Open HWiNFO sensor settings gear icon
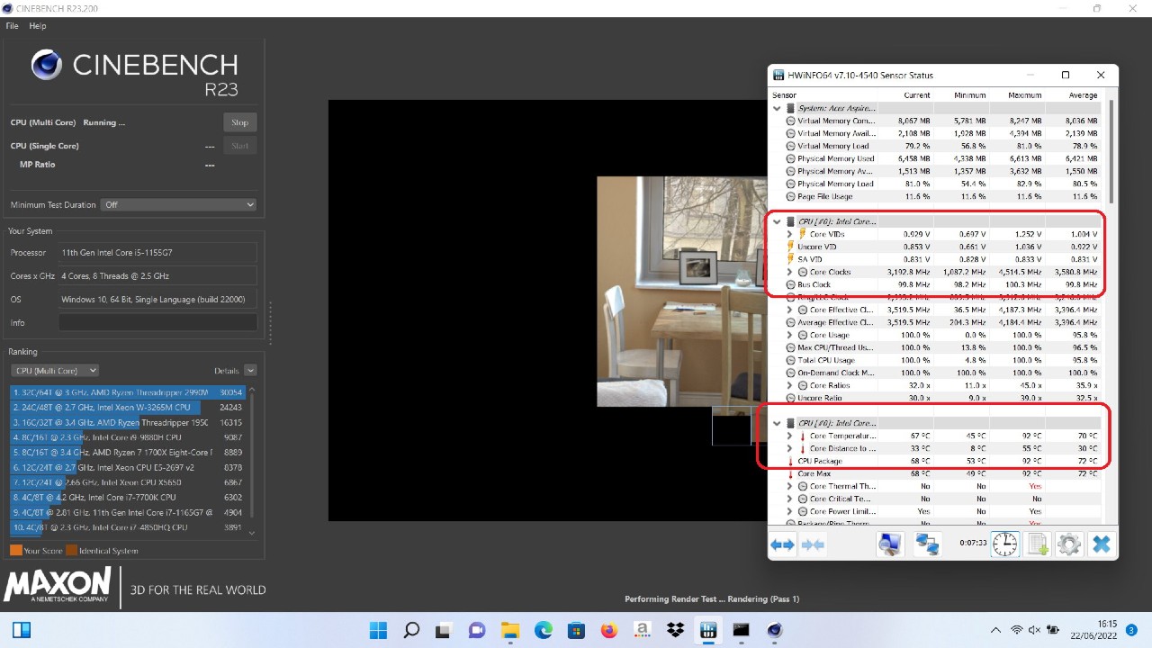Screen dimensions: 1152x648 [x=1069, y=544]
